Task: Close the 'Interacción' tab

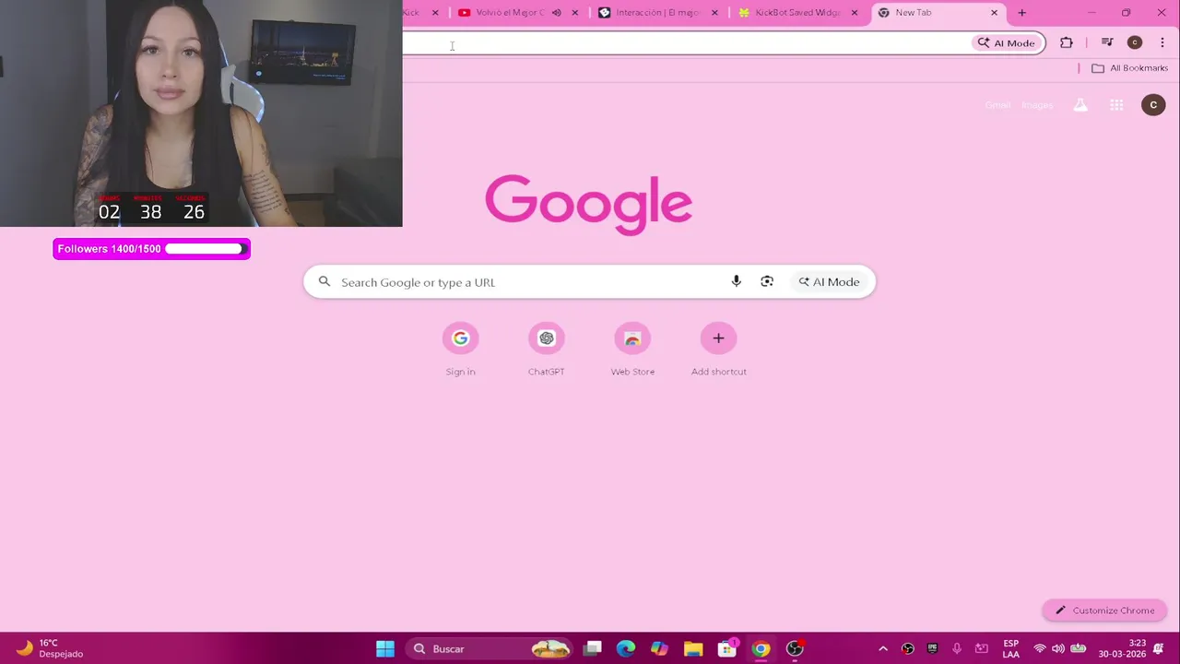Action: coord(714,13)
